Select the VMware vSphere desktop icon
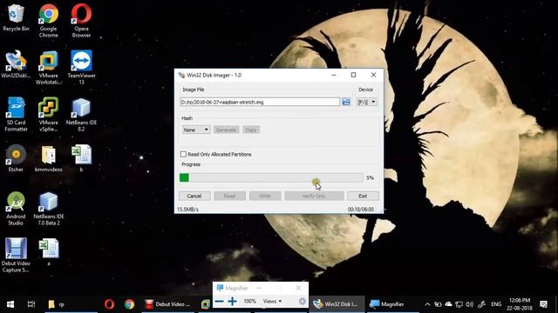The width and height of the screenshot is (558, 313). (x=49, y=115)
